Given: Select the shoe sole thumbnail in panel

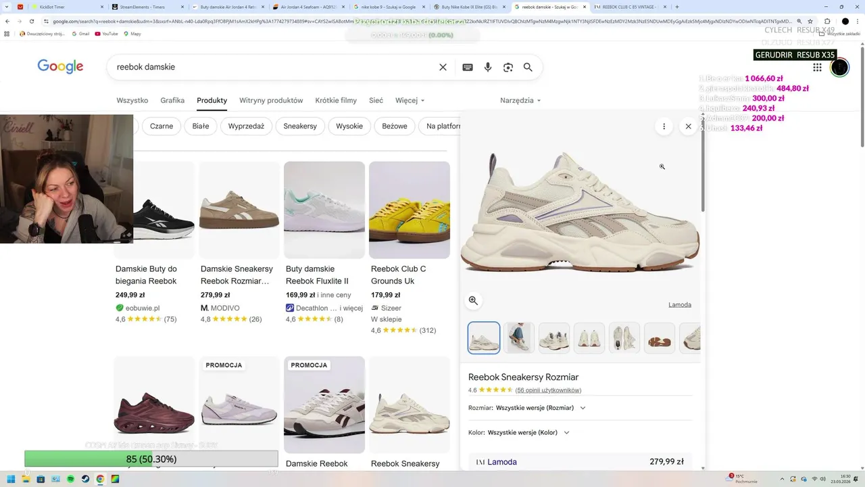Looking at the screenshot, I should pos(660,338).
